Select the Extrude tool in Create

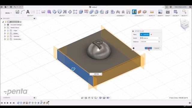(x=54, y=12)
